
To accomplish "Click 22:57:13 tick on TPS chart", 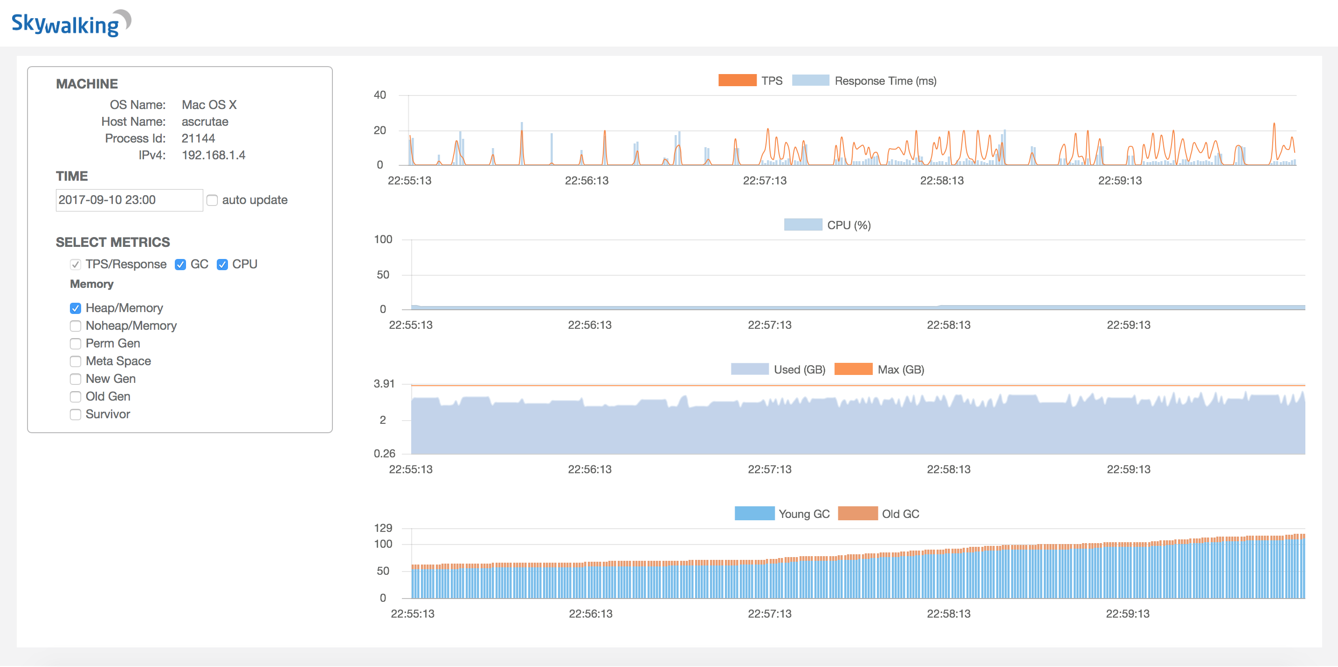I will (765, 181).
